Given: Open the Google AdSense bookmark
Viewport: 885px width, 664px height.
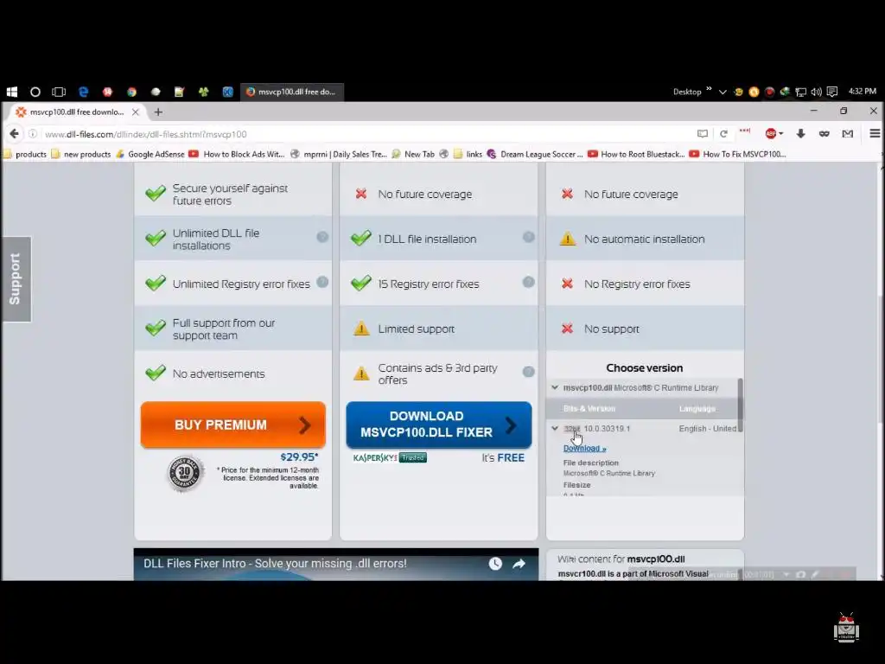Looking at the screenshot, I should pos(150,154).
